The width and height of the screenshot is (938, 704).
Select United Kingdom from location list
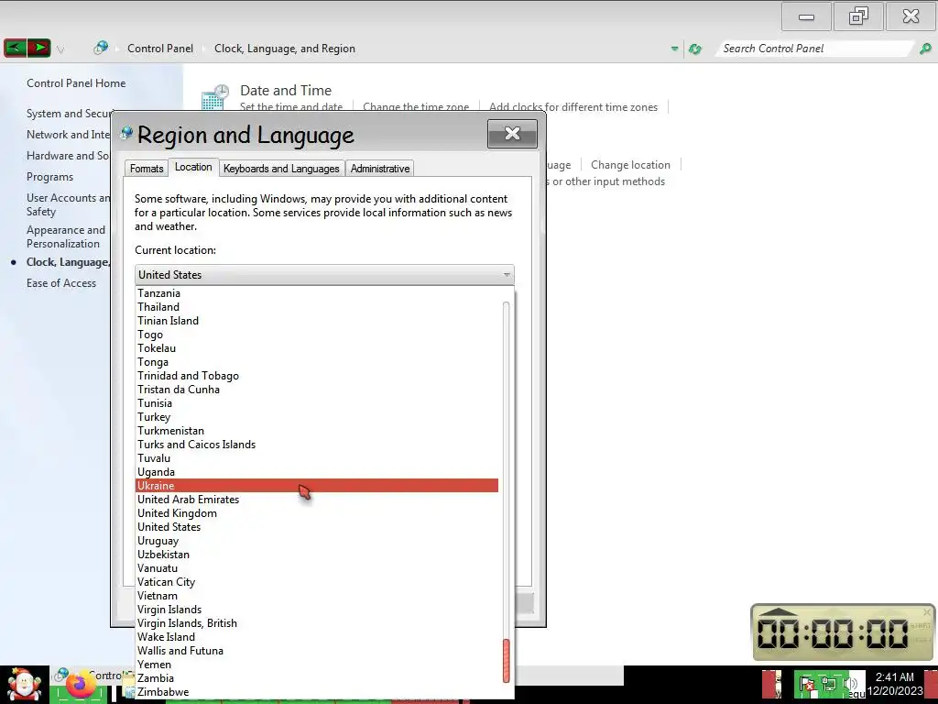click(x=317, y=513)
